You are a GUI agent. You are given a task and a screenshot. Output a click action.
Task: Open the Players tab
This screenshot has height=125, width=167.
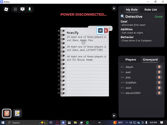(x=131, y=60)
